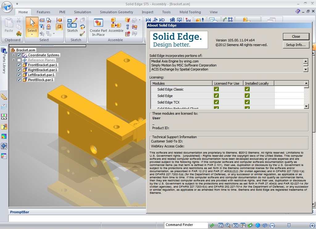Click the green arrow beside Command Finder
This screenshot has width=316, height=229.
click(212, 225)
